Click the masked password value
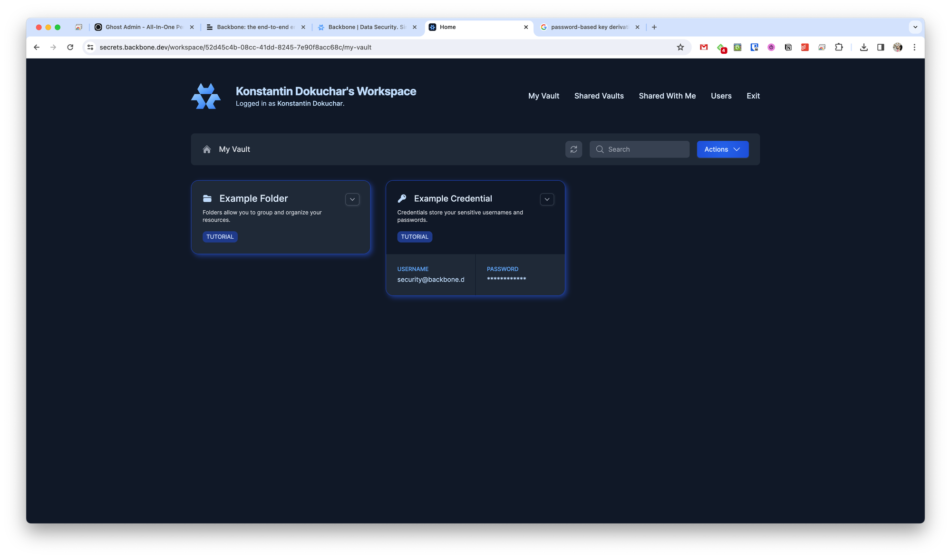The width and height of the screenshot is (951, 558). (x=506, y=279)
